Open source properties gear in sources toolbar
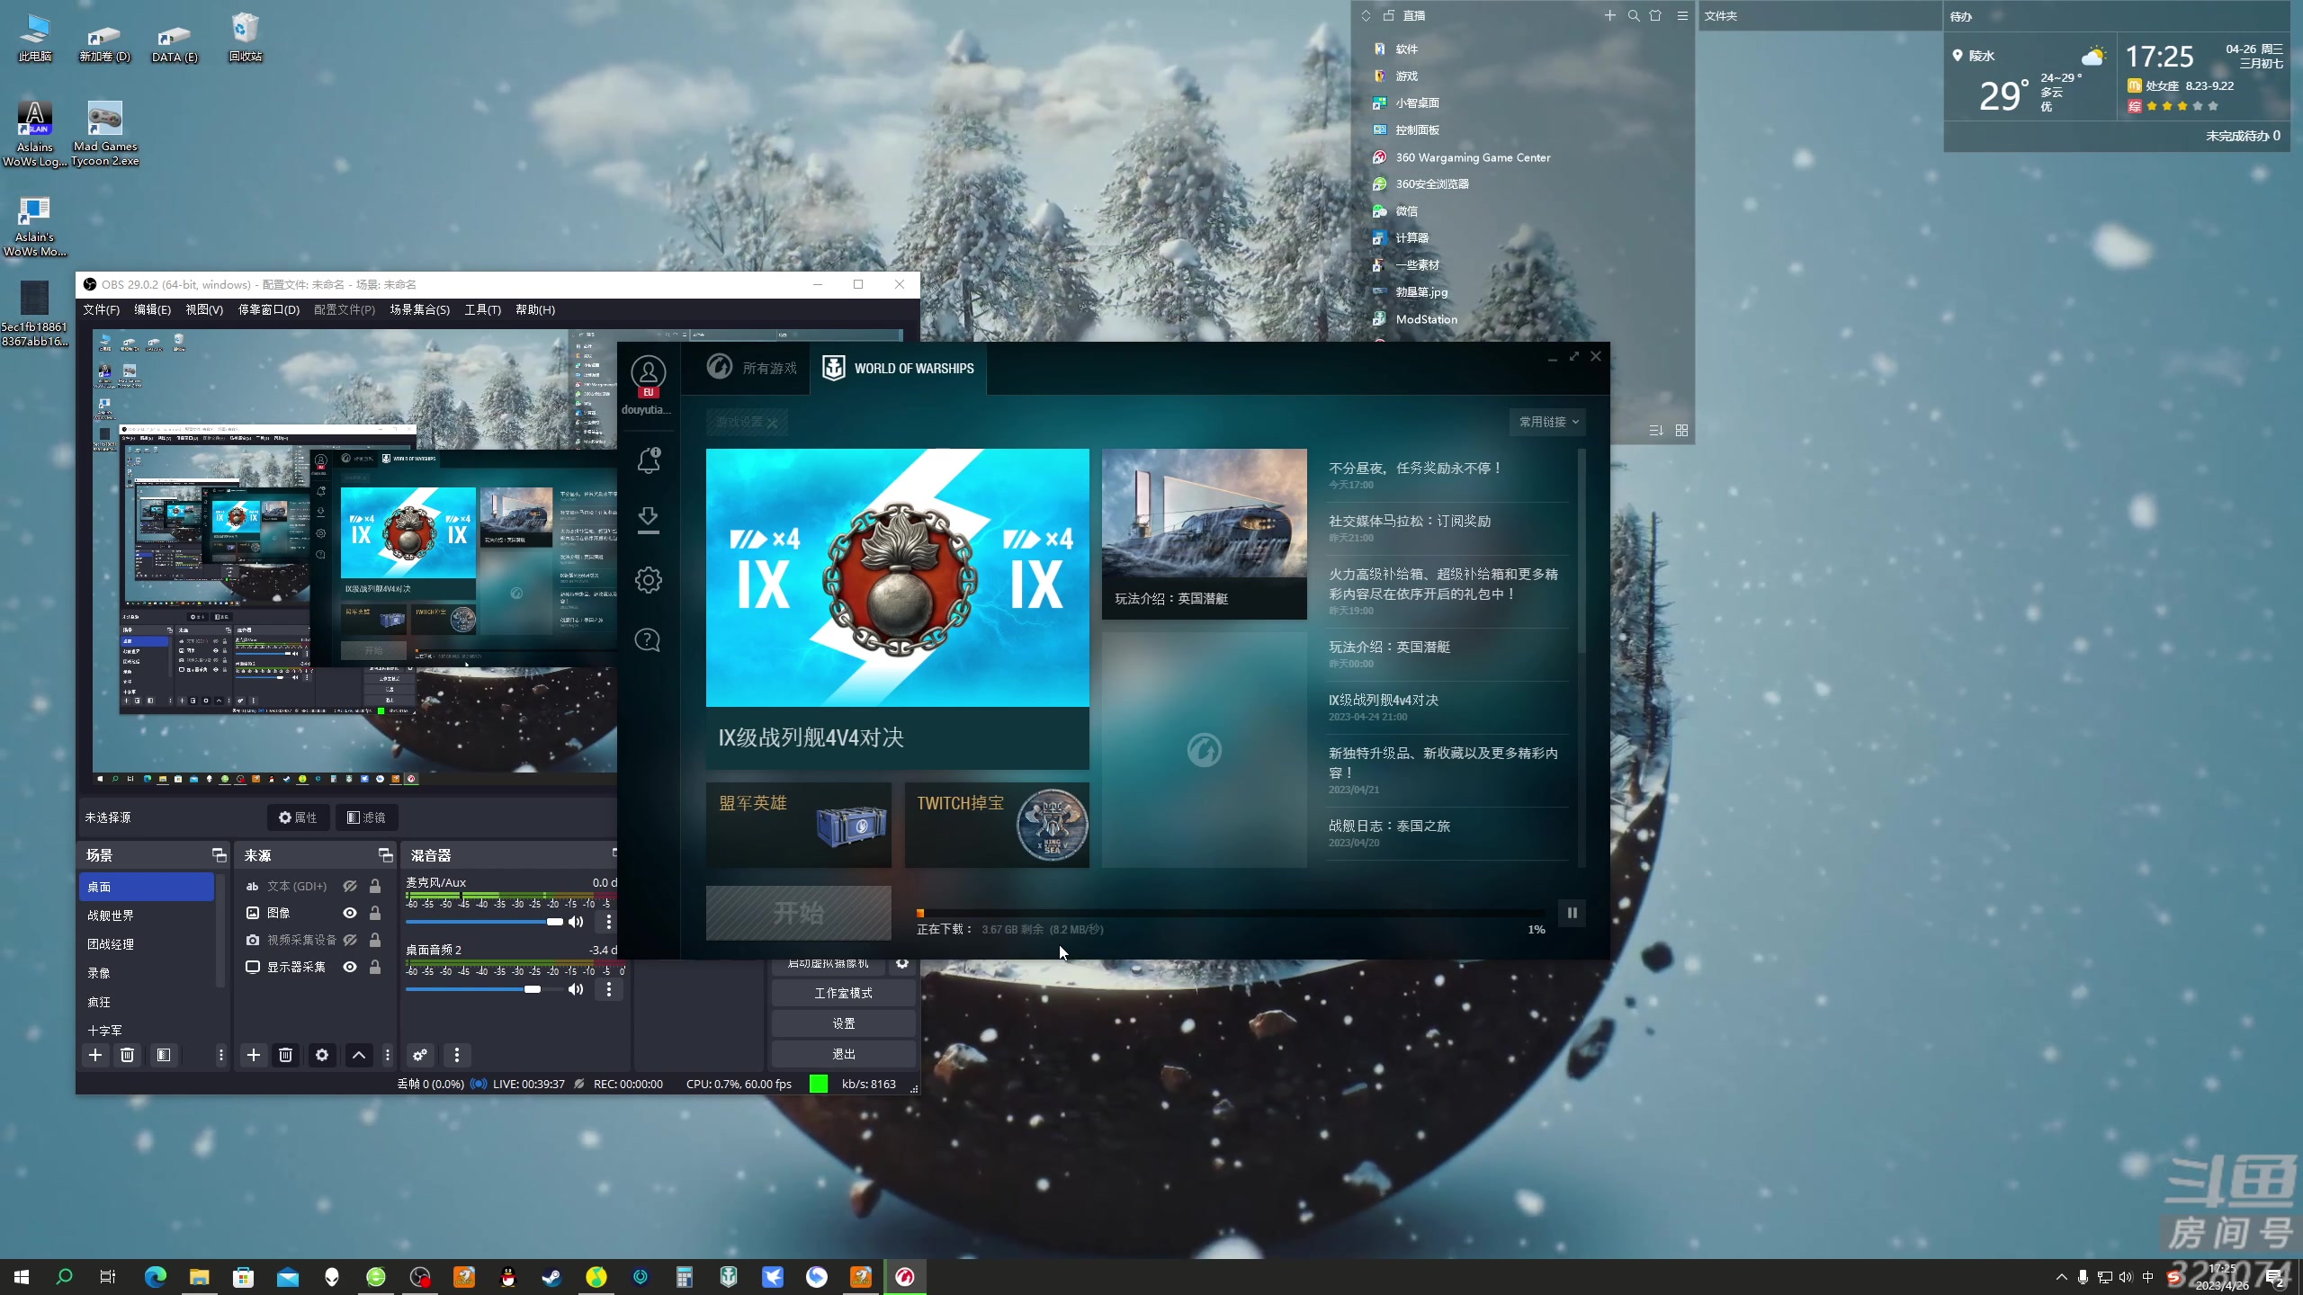The width and height of the screenshot is (2303, 1295). pyautogui.click(x=322, y=1055)
